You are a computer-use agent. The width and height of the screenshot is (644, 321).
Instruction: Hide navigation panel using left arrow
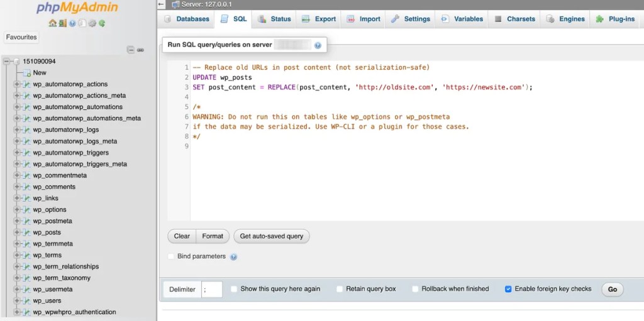(x=162, y=4)
